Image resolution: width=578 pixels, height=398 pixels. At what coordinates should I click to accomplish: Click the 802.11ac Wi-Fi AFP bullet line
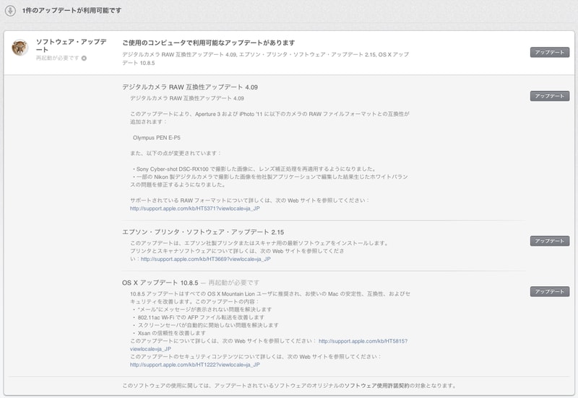(199, 317)
